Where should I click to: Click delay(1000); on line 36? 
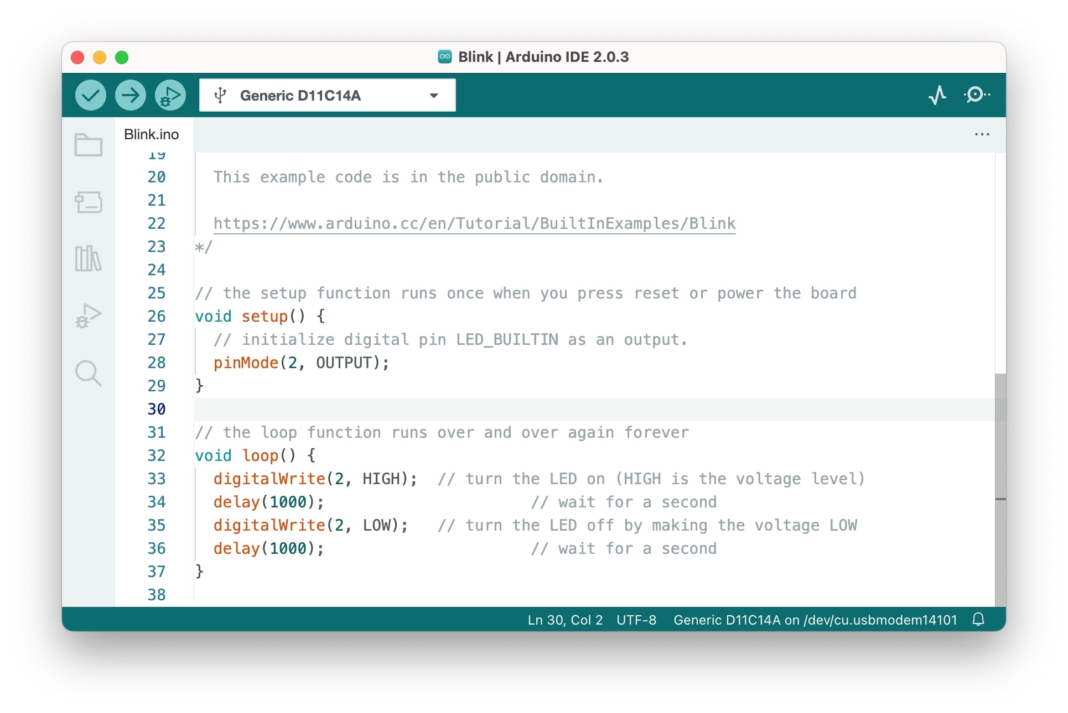point(269,548)
